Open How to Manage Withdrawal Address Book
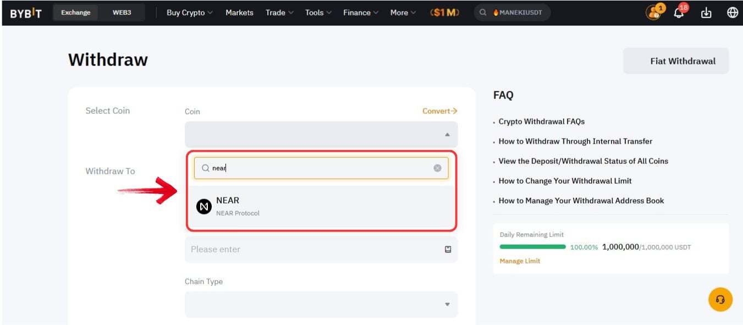The width and height of the screenshot is (743, 325). click(x=581, y=201)
